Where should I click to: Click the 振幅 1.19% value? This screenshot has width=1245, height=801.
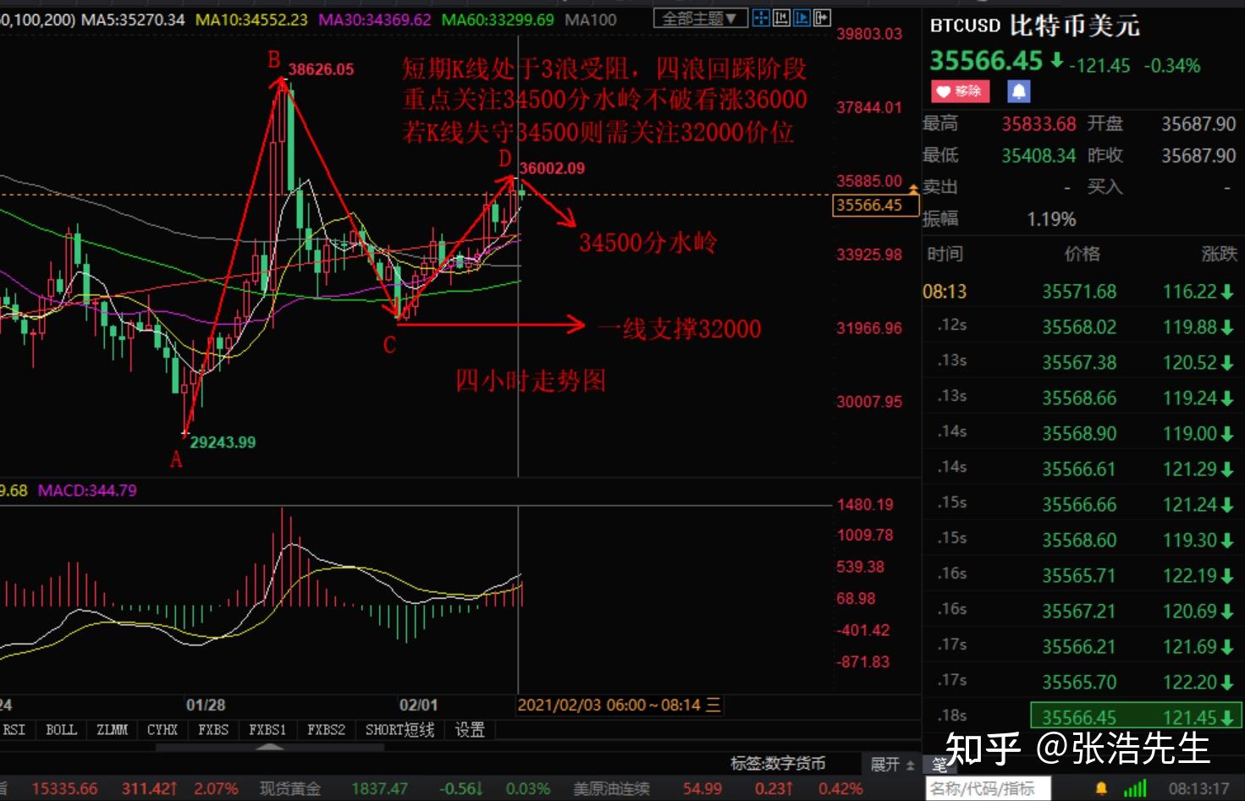pos(1051,220)
